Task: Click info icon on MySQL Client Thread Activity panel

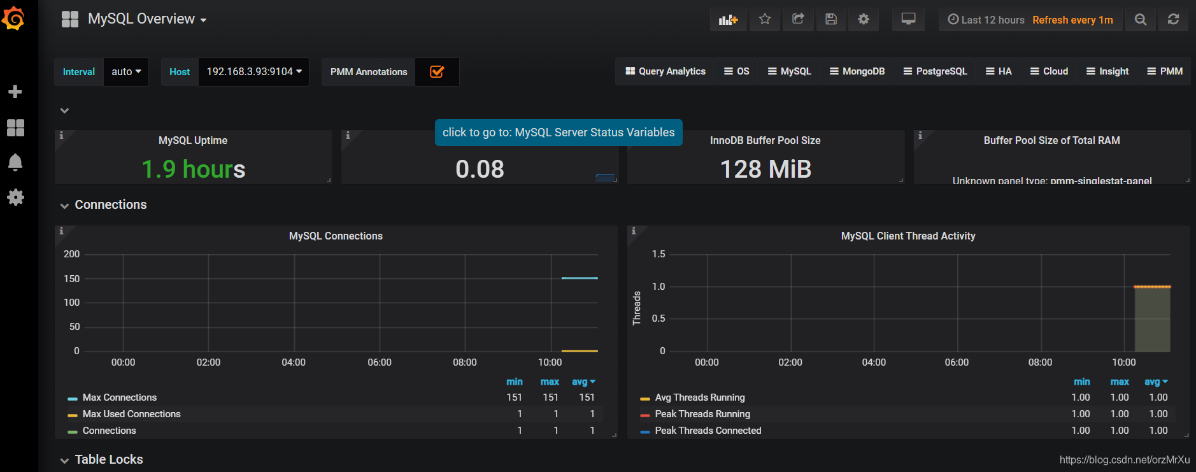Action: 634,231
